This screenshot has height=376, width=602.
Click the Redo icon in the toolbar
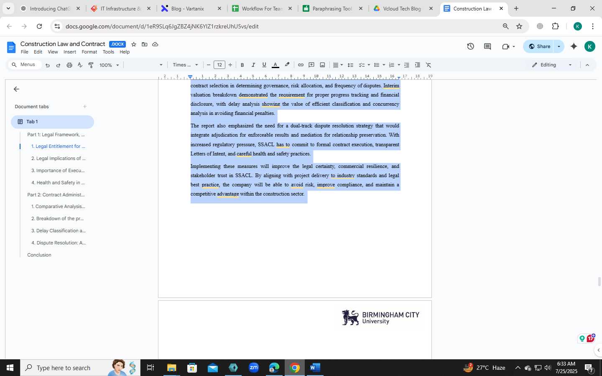(x=58, y=65)
